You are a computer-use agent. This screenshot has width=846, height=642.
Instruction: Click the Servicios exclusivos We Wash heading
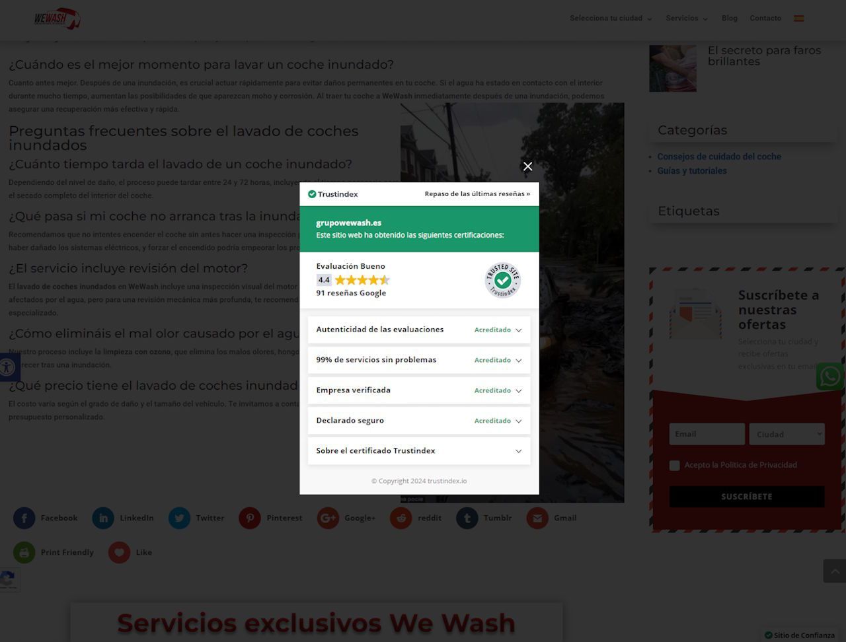(316, 623)
